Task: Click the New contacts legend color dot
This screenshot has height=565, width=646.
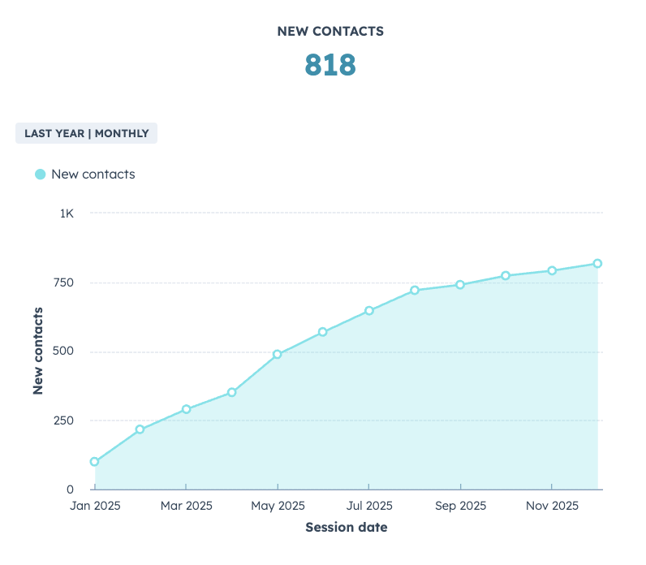Action: click(x=40, y=175)
